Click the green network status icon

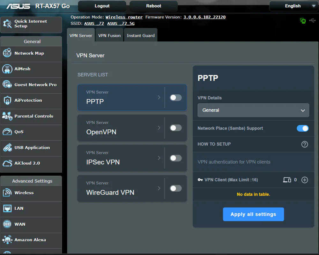(x=303, y=21)
